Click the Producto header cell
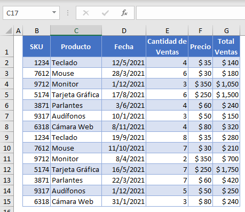Screen dimensions: 245x212 click(76, 46)
